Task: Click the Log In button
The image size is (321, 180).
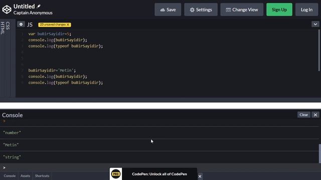Action: coord(306,9)
